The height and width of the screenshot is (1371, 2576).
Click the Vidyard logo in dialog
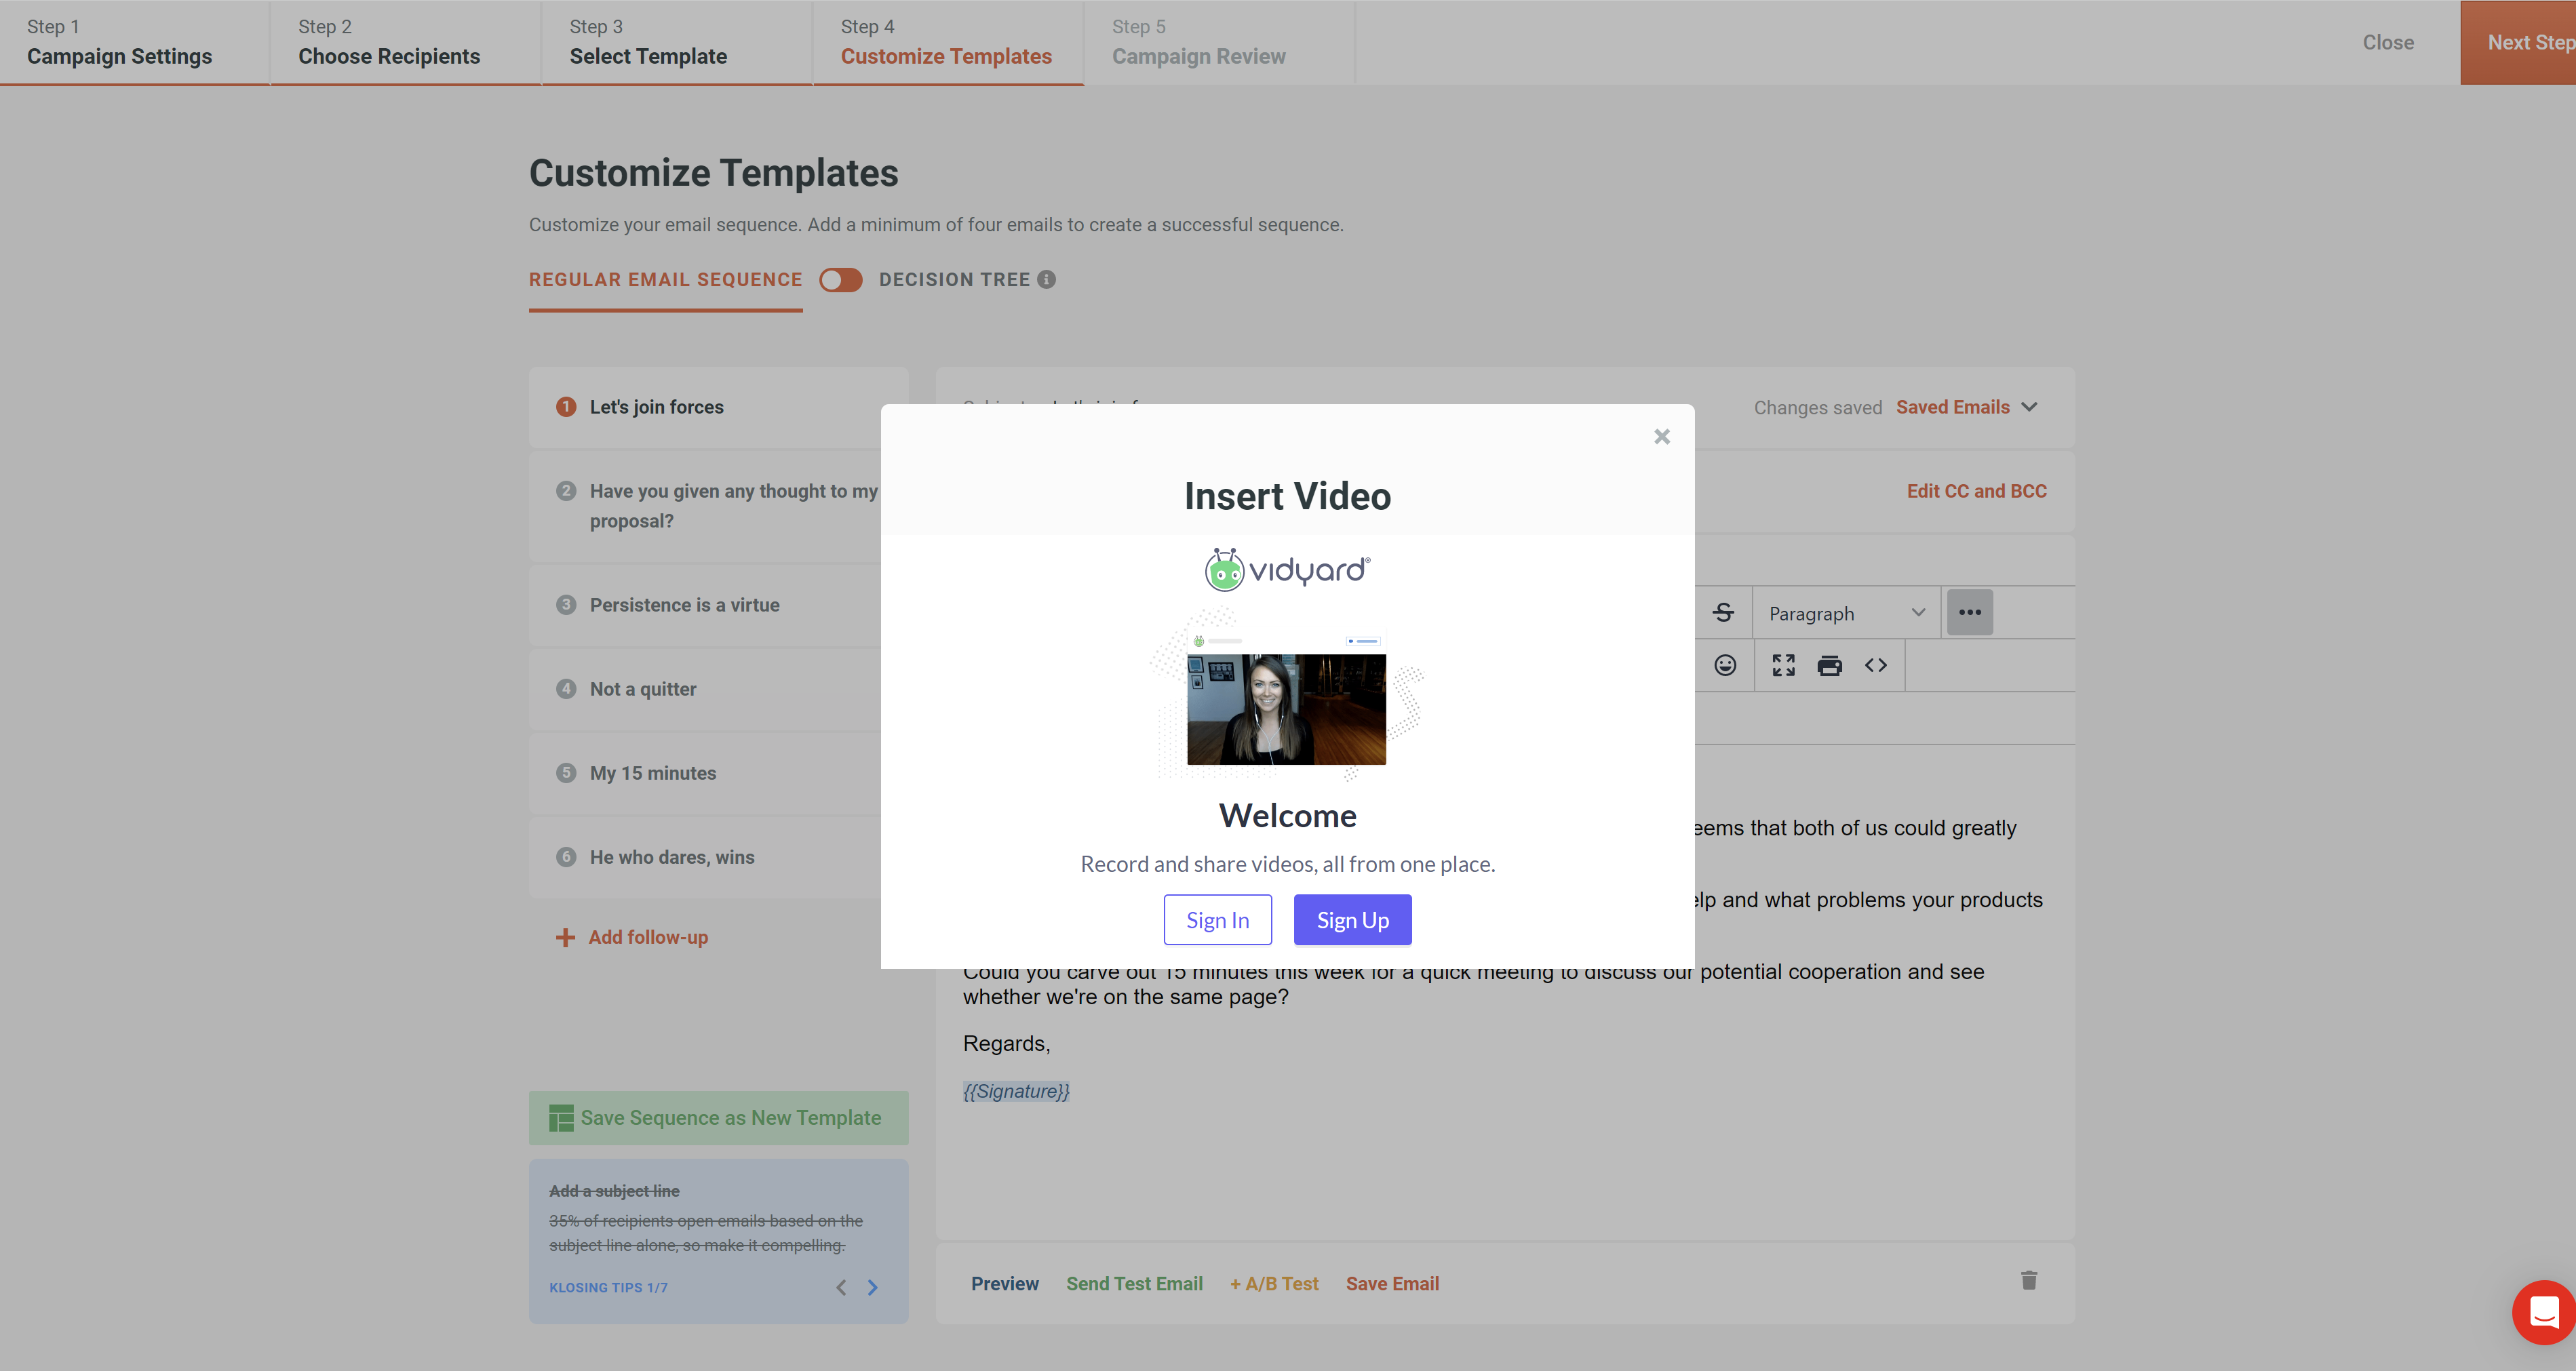tap(1287, 569)
